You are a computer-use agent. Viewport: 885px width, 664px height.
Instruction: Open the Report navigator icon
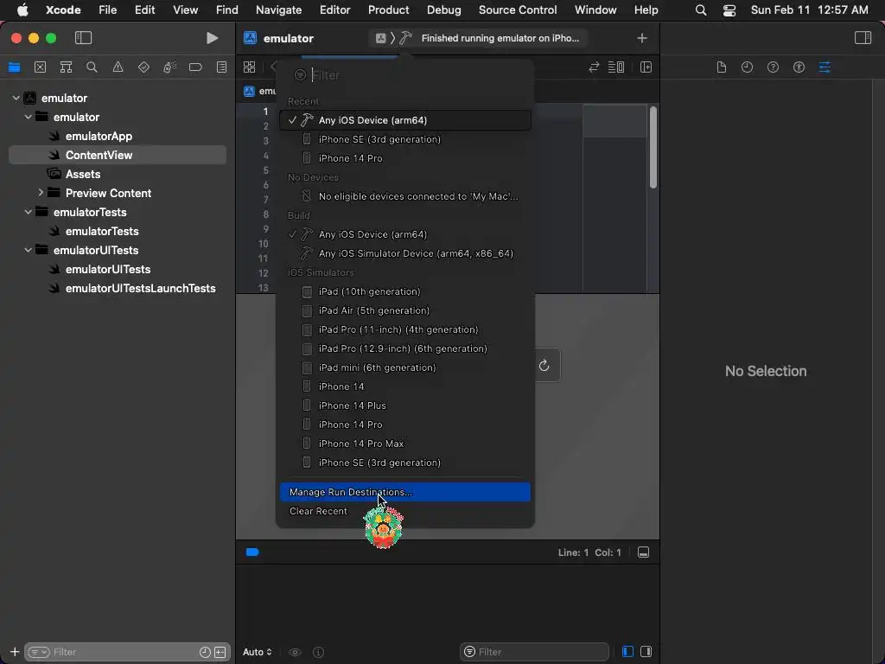pos(222,67)
